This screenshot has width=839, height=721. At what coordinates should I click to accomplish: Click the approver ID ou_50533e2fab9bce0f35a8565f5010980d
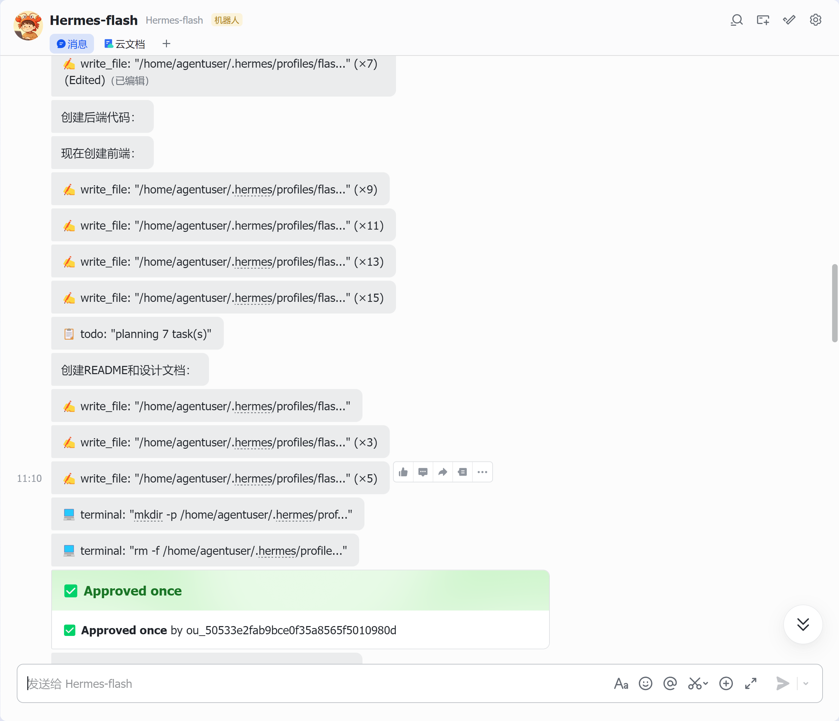coord(291,630)
